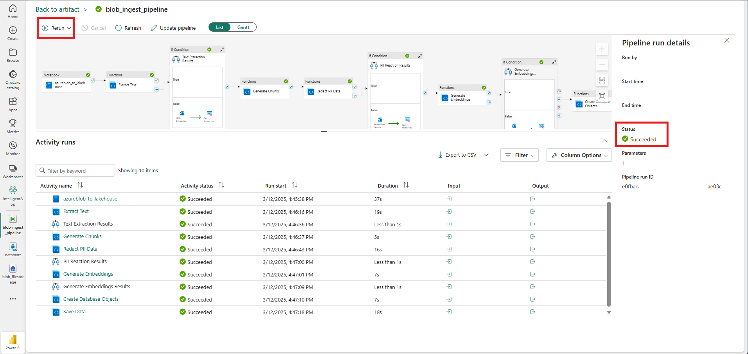Select the Generate Chunks node on canvas
Image resolution: width=748 pixels, height=354 pixels.
[x=264, y=88]
